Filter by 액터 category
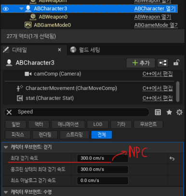 tap(39, 124)
